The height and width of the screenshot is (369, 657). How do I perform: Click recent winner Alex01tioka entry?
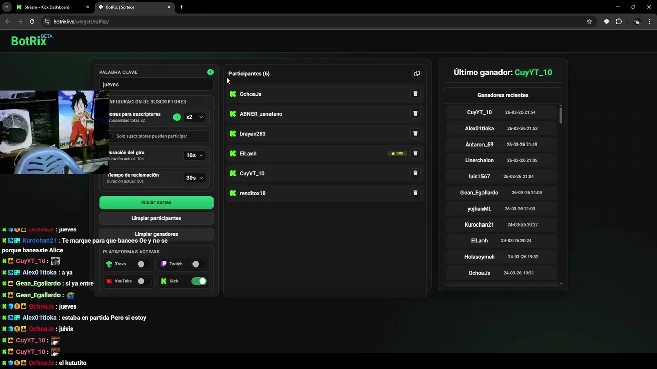tap(501, 128)
